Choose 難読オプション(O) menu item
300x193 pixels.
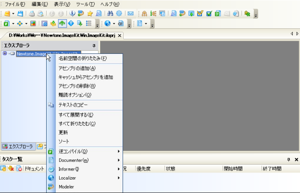tap(85, 95)
